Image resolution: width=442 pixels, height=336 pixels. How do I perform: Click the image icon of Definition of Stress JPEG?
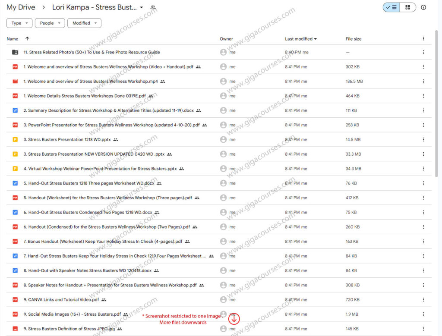point(15,329)
